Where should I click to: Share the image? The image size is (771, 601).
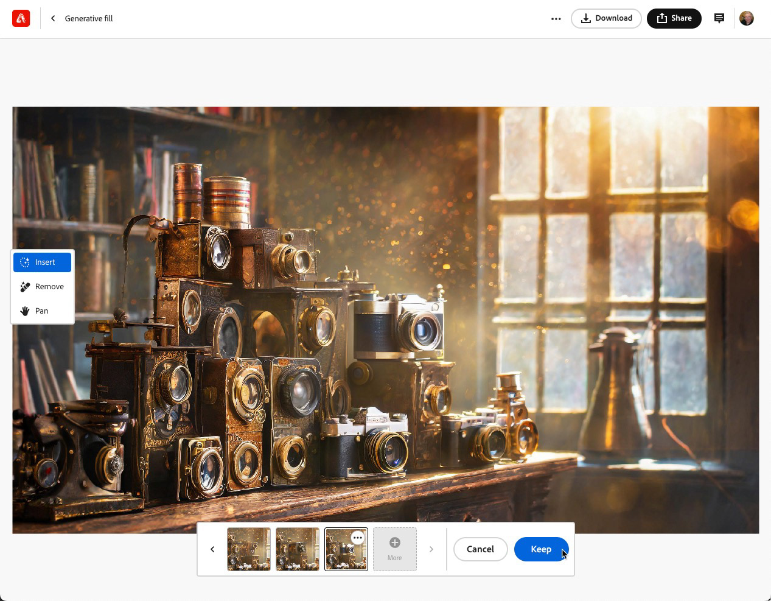[674, 18]
